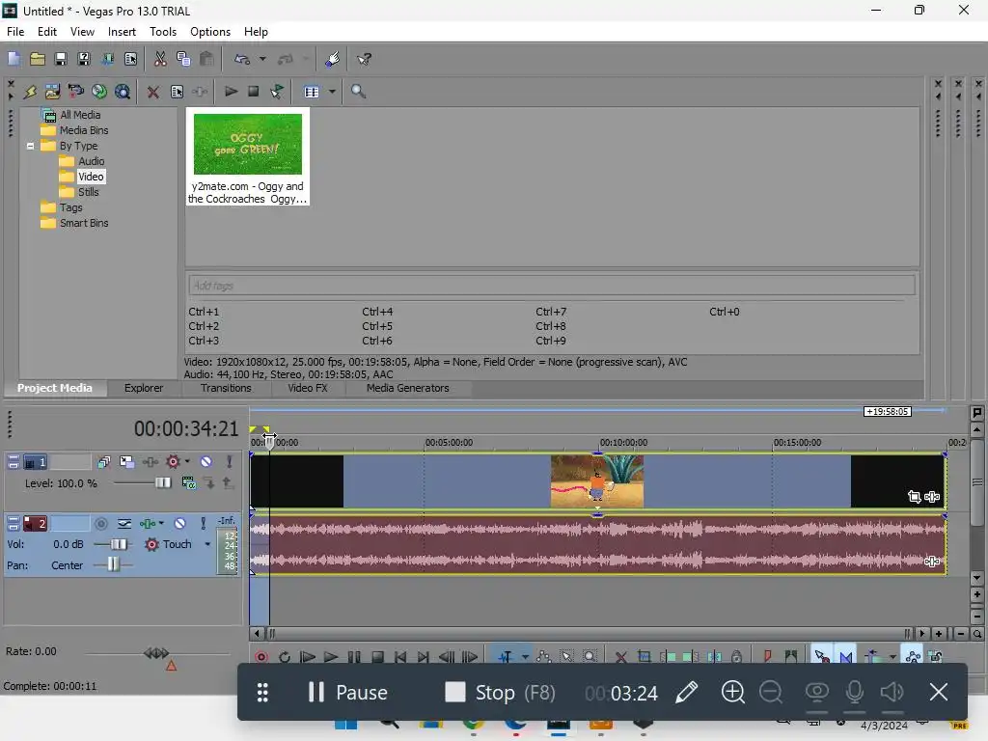This screenshot has height=741, width=988.
Task: Open the Options menu
Action: coord(209,32)
